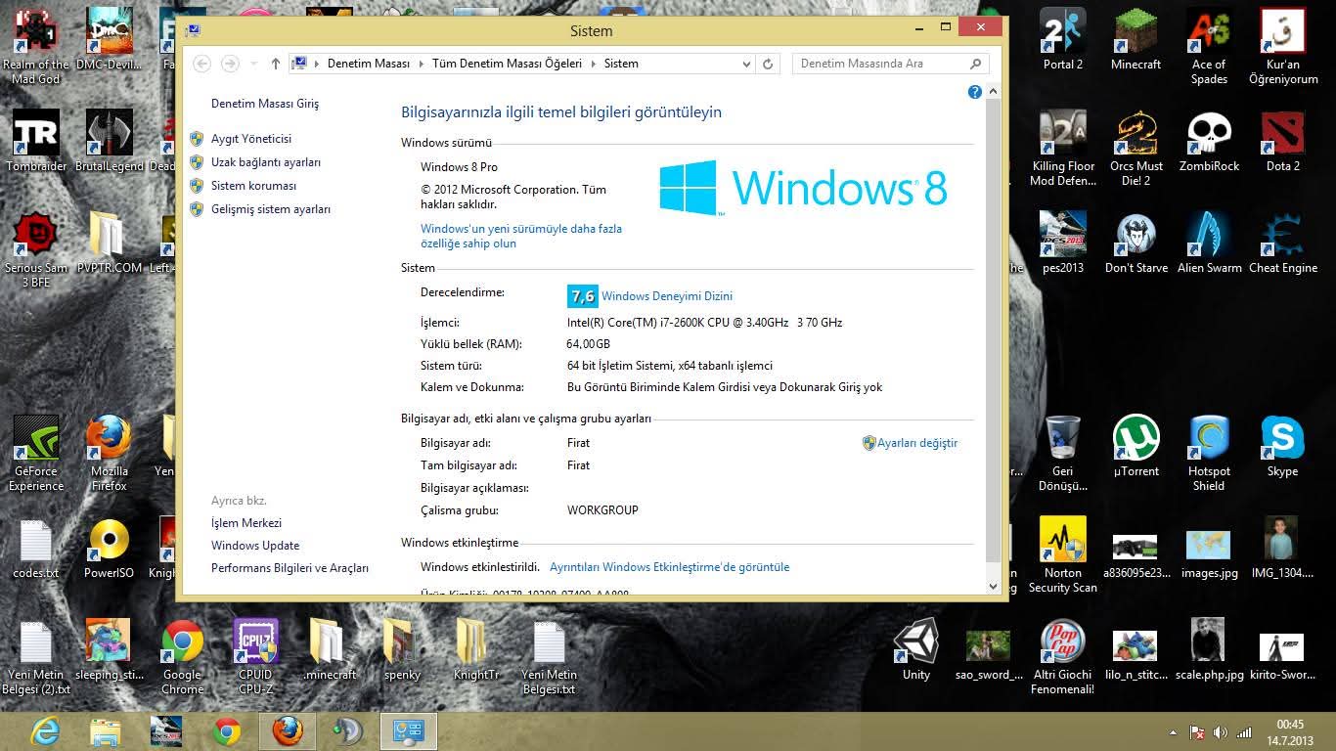Screen dimensions: 1336x751
Task: Open Chrome from the taskbar
Action: pyautogui.click(x=227, y=731)
